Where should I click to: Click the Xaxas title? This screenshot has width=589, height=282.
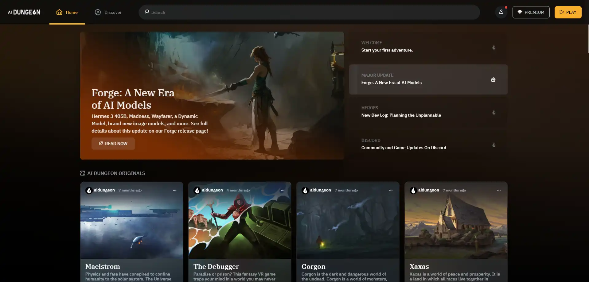(419, 266)
